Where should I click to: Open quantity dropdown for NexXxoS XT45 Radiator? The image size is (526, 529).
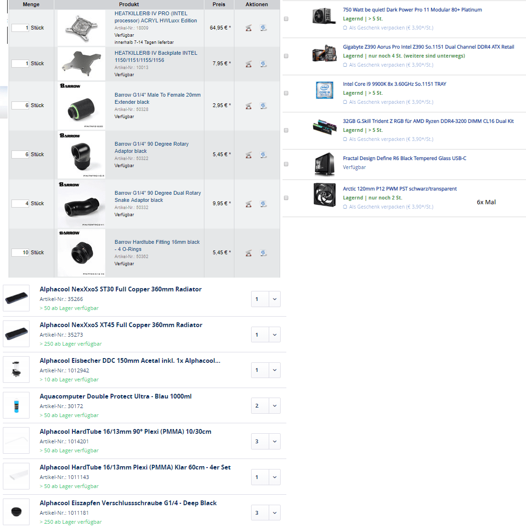point(274,335)
